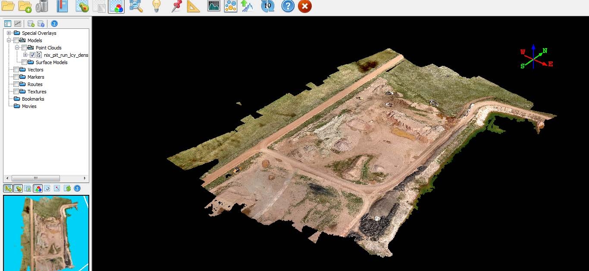Image resolution: width=589 pixels, height=271 pixels.
Task: Click the layer tree view icon in side panel
Action: pyautogui.click(x=7, y=24)
